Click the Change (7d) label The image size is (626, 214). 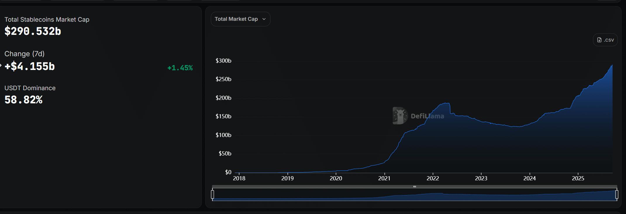point(25,54)
